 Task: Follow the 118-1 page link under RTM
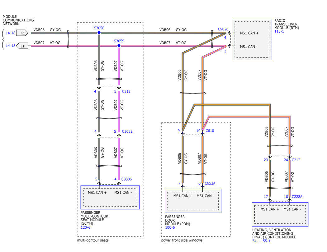pyautogui.click(x=278, y=31)
